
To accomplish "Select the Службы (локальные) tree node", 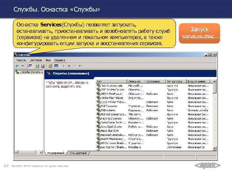I will [31, 72].
